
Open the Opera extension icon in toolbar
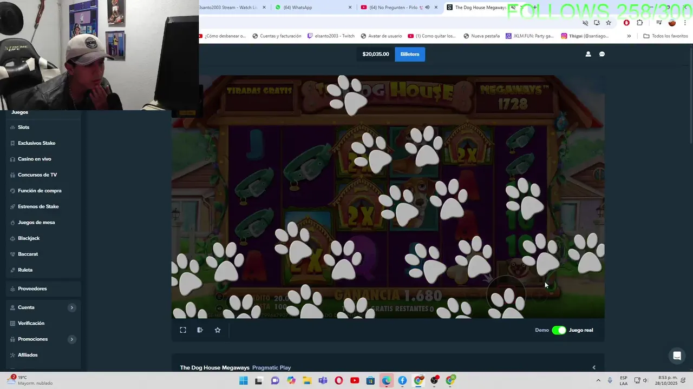click(626, 23)
